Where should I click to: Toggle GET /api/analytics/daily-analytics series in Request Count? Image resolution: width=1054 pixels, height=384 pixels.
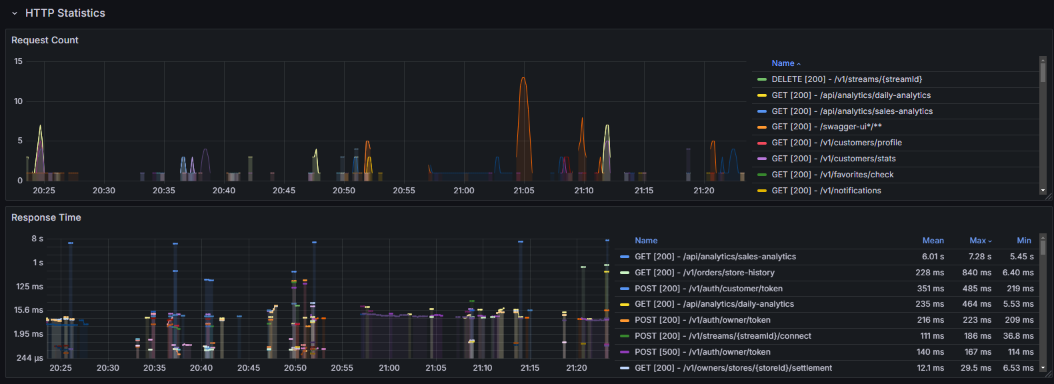point(851,95)
